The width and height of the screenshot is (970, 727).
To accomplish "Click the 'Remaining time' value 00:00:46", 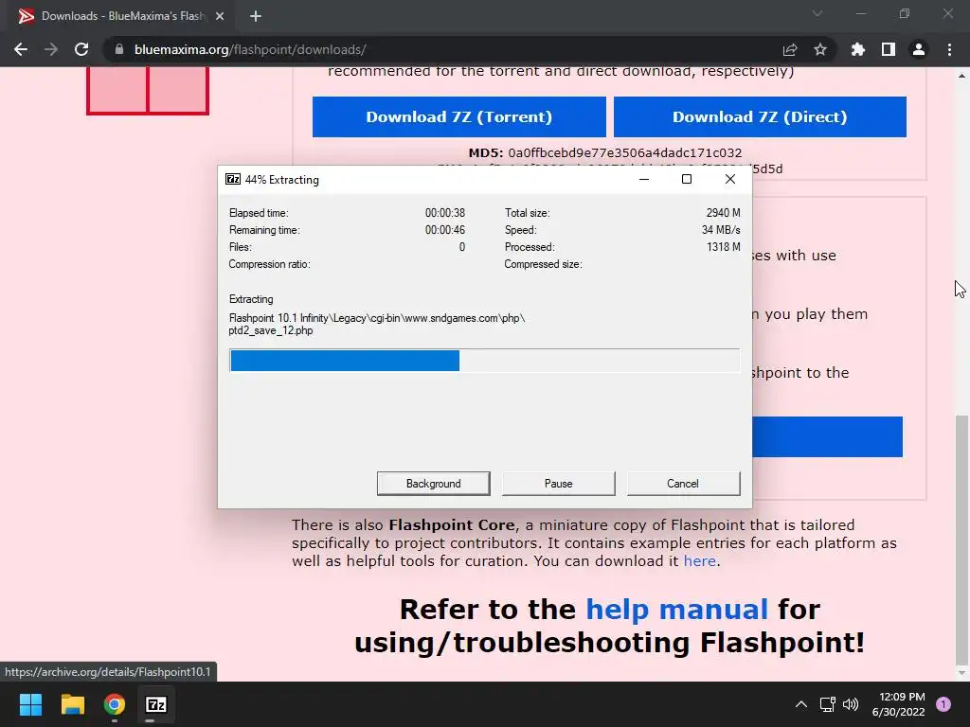I will coord(445,230).
